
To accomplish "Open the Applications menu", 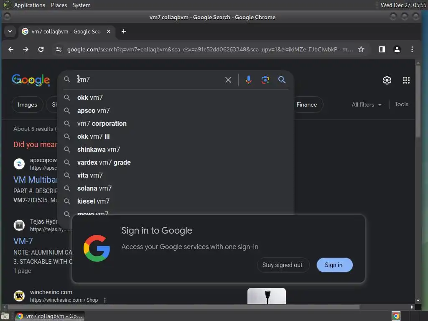I will [30, 5].
